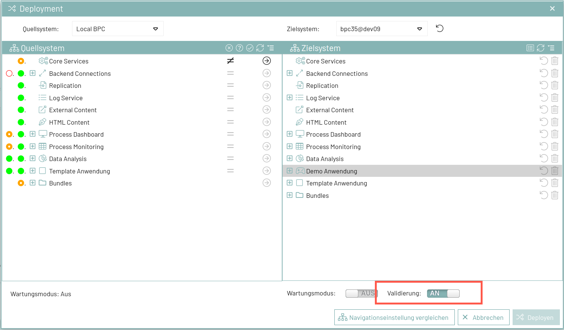Select Process Monitoring in Zielsystem tree
Image resolution: width=564 pixels, height=330 pixels.
coord(333,147)
